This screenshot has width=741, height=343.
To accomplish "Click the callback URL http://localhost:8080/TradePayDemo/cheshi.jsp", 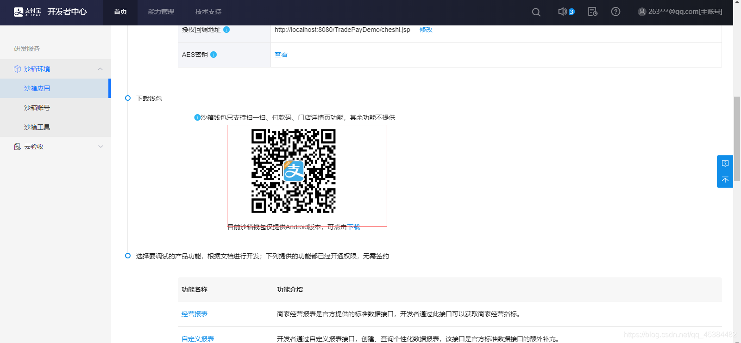I will tap(342, 30).
